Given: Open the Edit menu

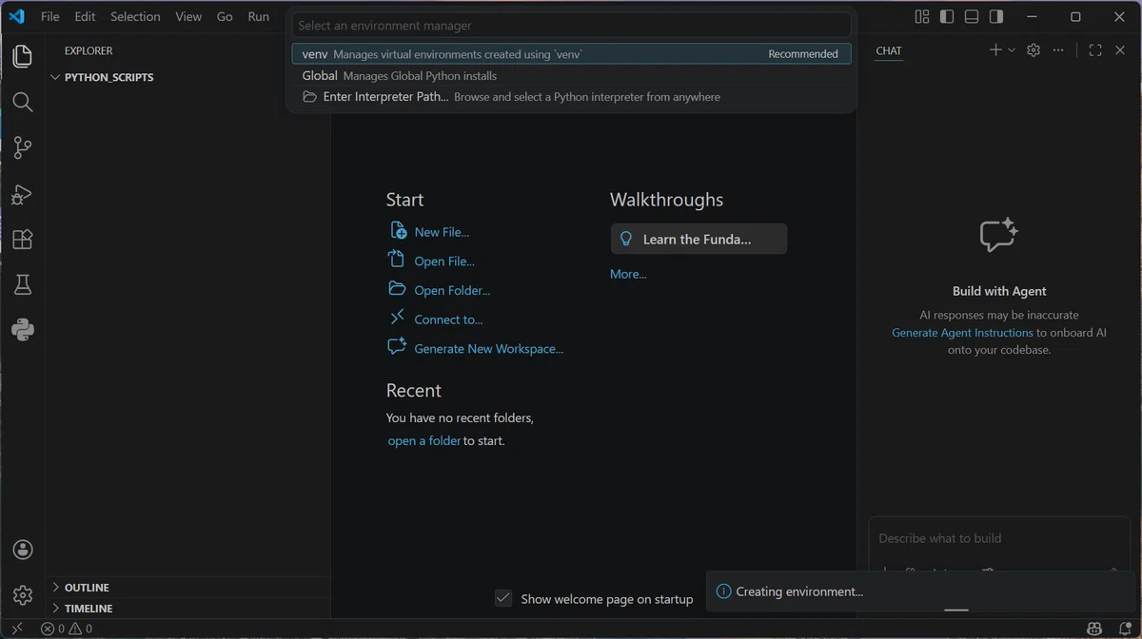Looking at the screenshot, I should tap(85, 16).
